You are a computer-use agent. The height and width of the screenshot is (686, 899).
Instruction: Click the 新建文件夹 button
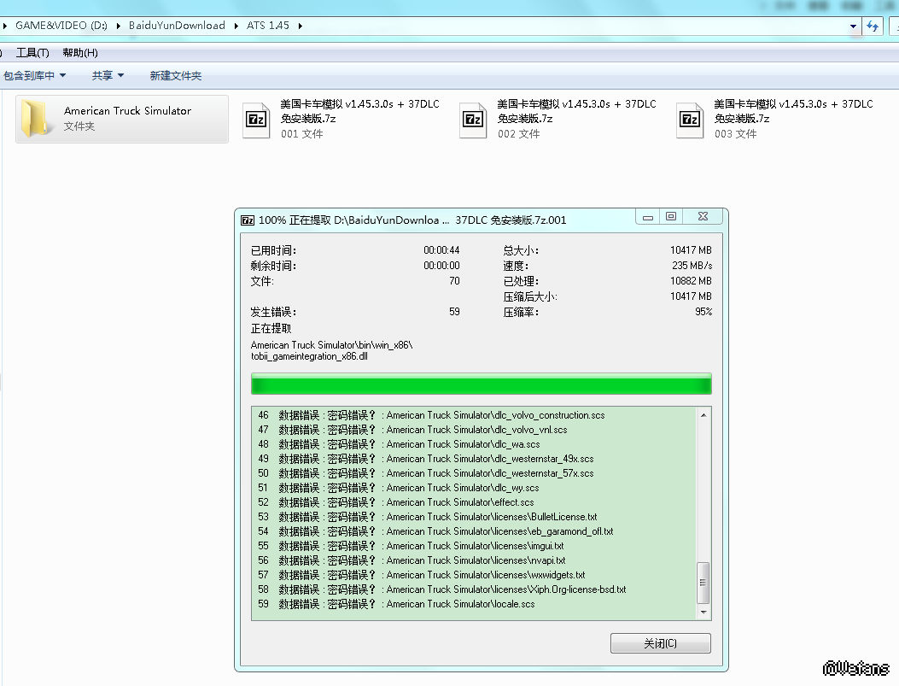tap(175, 76)
